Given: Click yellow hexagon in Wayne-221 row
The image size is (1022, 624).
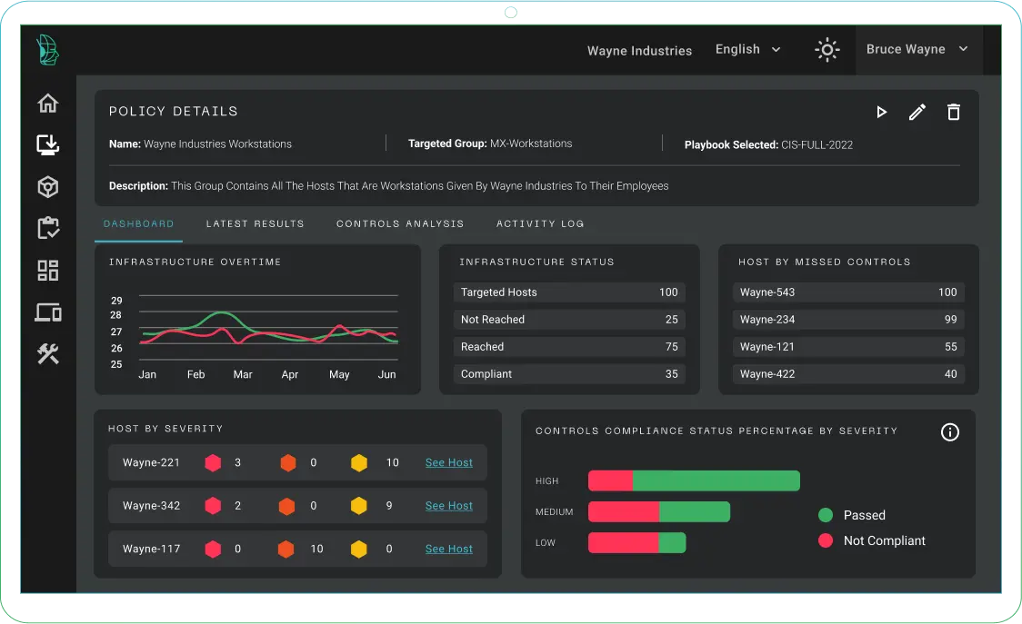Looking at the screenshot, I should click(359, 462).
